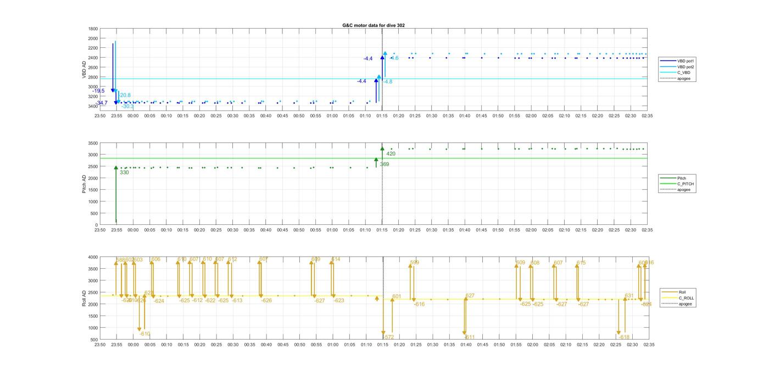Click the "-19.5" annotation in VBD plot

[x=99, y=91]
